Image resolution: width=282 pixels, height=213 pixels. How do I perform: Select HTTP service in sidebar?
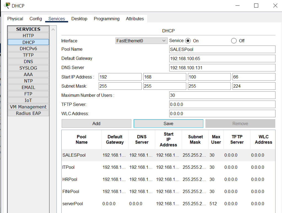[28, 36]
